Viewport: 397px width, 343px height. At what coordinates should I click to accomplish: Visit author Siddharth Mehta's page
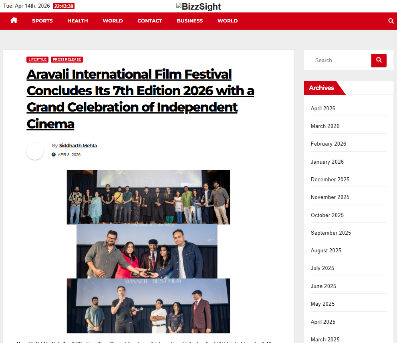coord(78,146)
